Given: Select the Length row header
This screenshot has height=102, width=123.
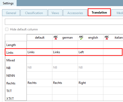Looking at the screenshot, I should 16,45.
